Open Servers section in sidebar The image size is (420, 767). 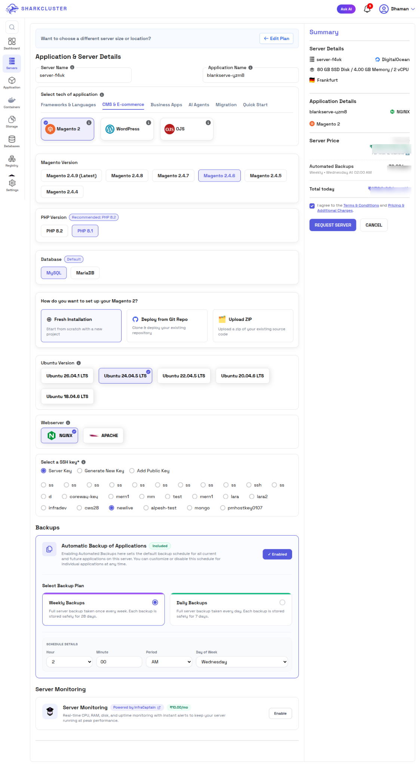coord(12,63)
